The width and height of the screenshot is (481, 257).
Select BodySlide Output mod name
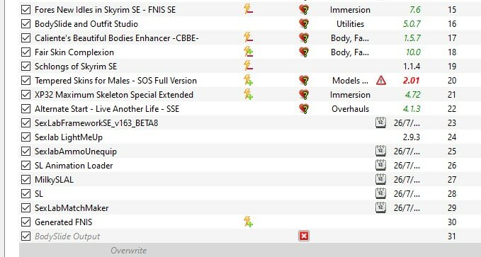(x=67, y=236)
